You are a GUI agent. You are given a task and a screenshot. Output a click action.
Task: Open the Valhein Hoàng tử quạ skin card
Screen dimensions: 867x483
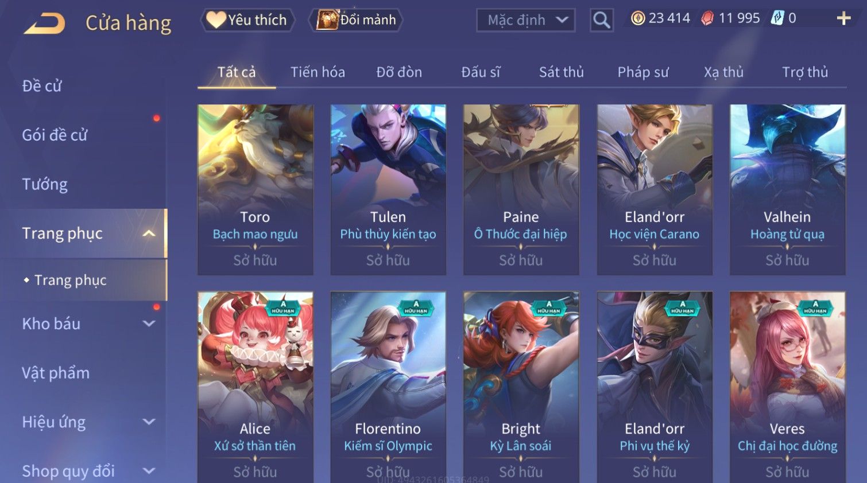tap(787, 189)
